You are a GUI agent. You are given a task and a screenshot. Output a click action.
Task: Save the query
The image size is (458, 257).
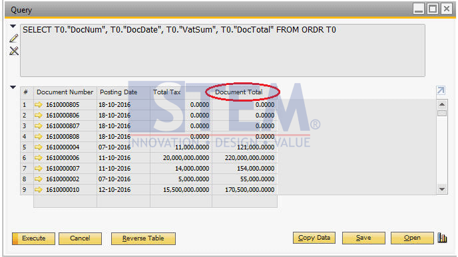(363, 238)
